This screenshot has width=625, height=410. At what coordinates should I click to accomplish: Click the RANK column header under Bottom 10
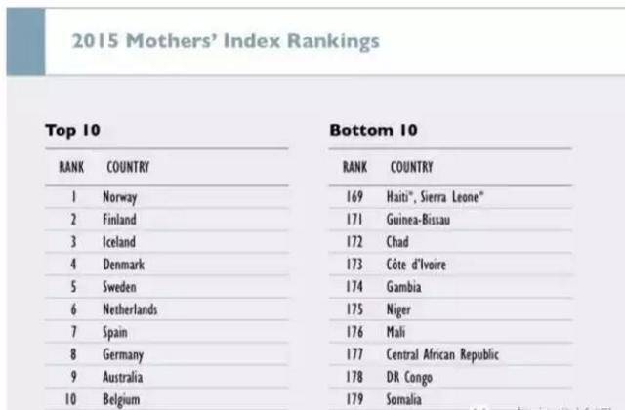pos(354,167)
